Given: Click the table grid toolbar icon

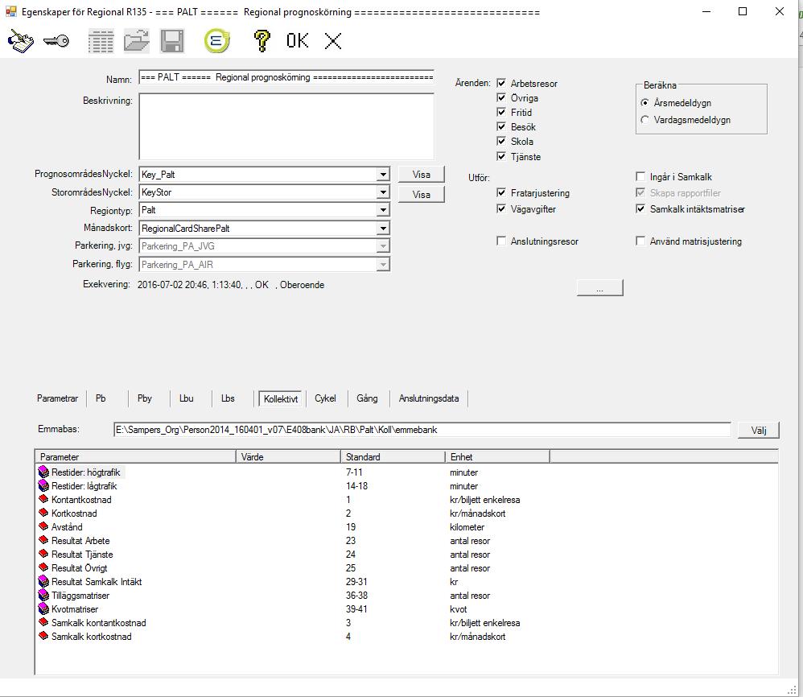Looking at the screenshot, I should [101, 42].
